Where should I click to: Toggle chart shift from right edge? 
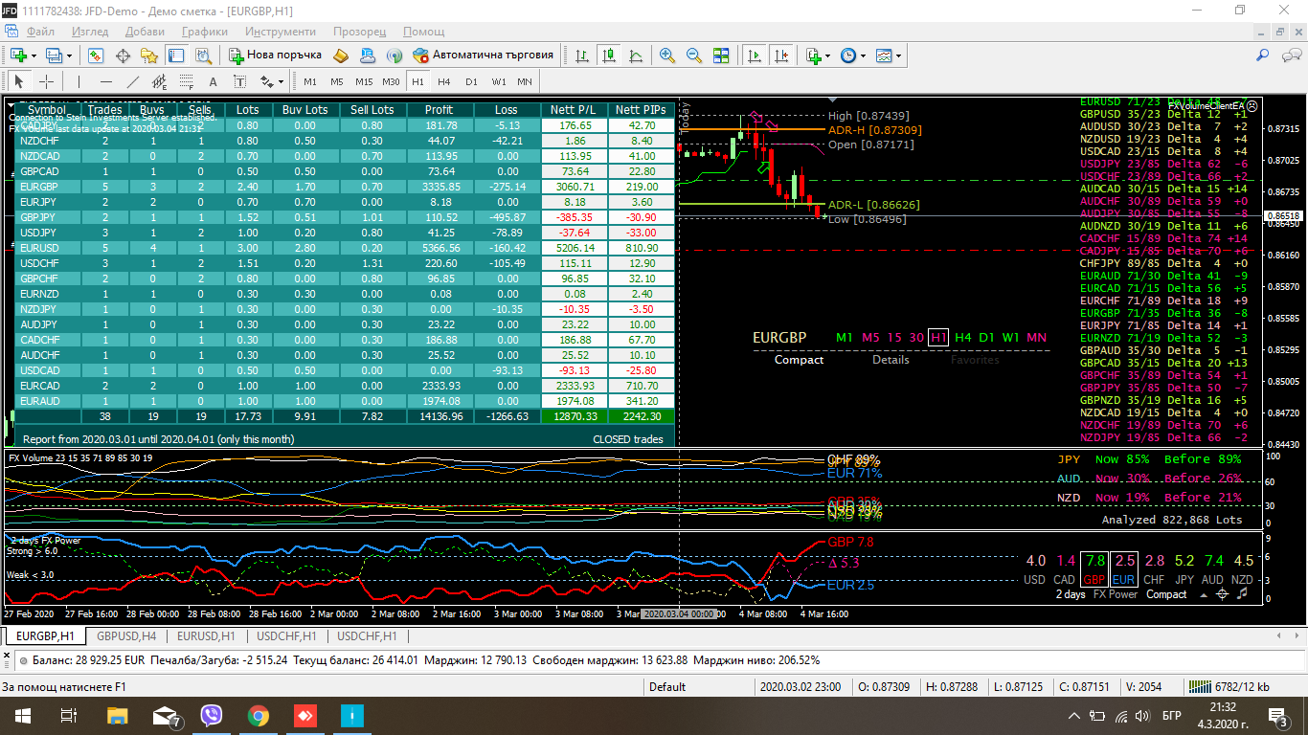click(x=782, y=56)
